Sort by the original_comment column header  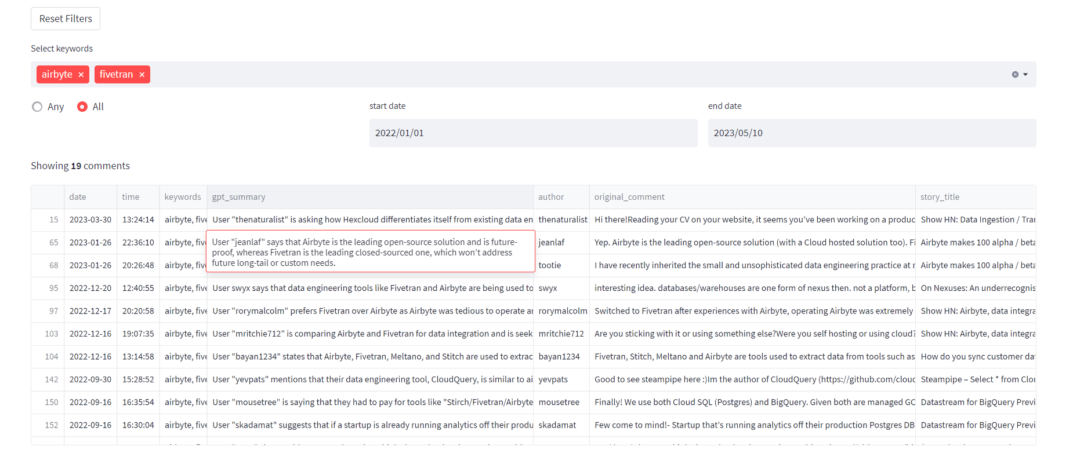click(x=752, y=197)
